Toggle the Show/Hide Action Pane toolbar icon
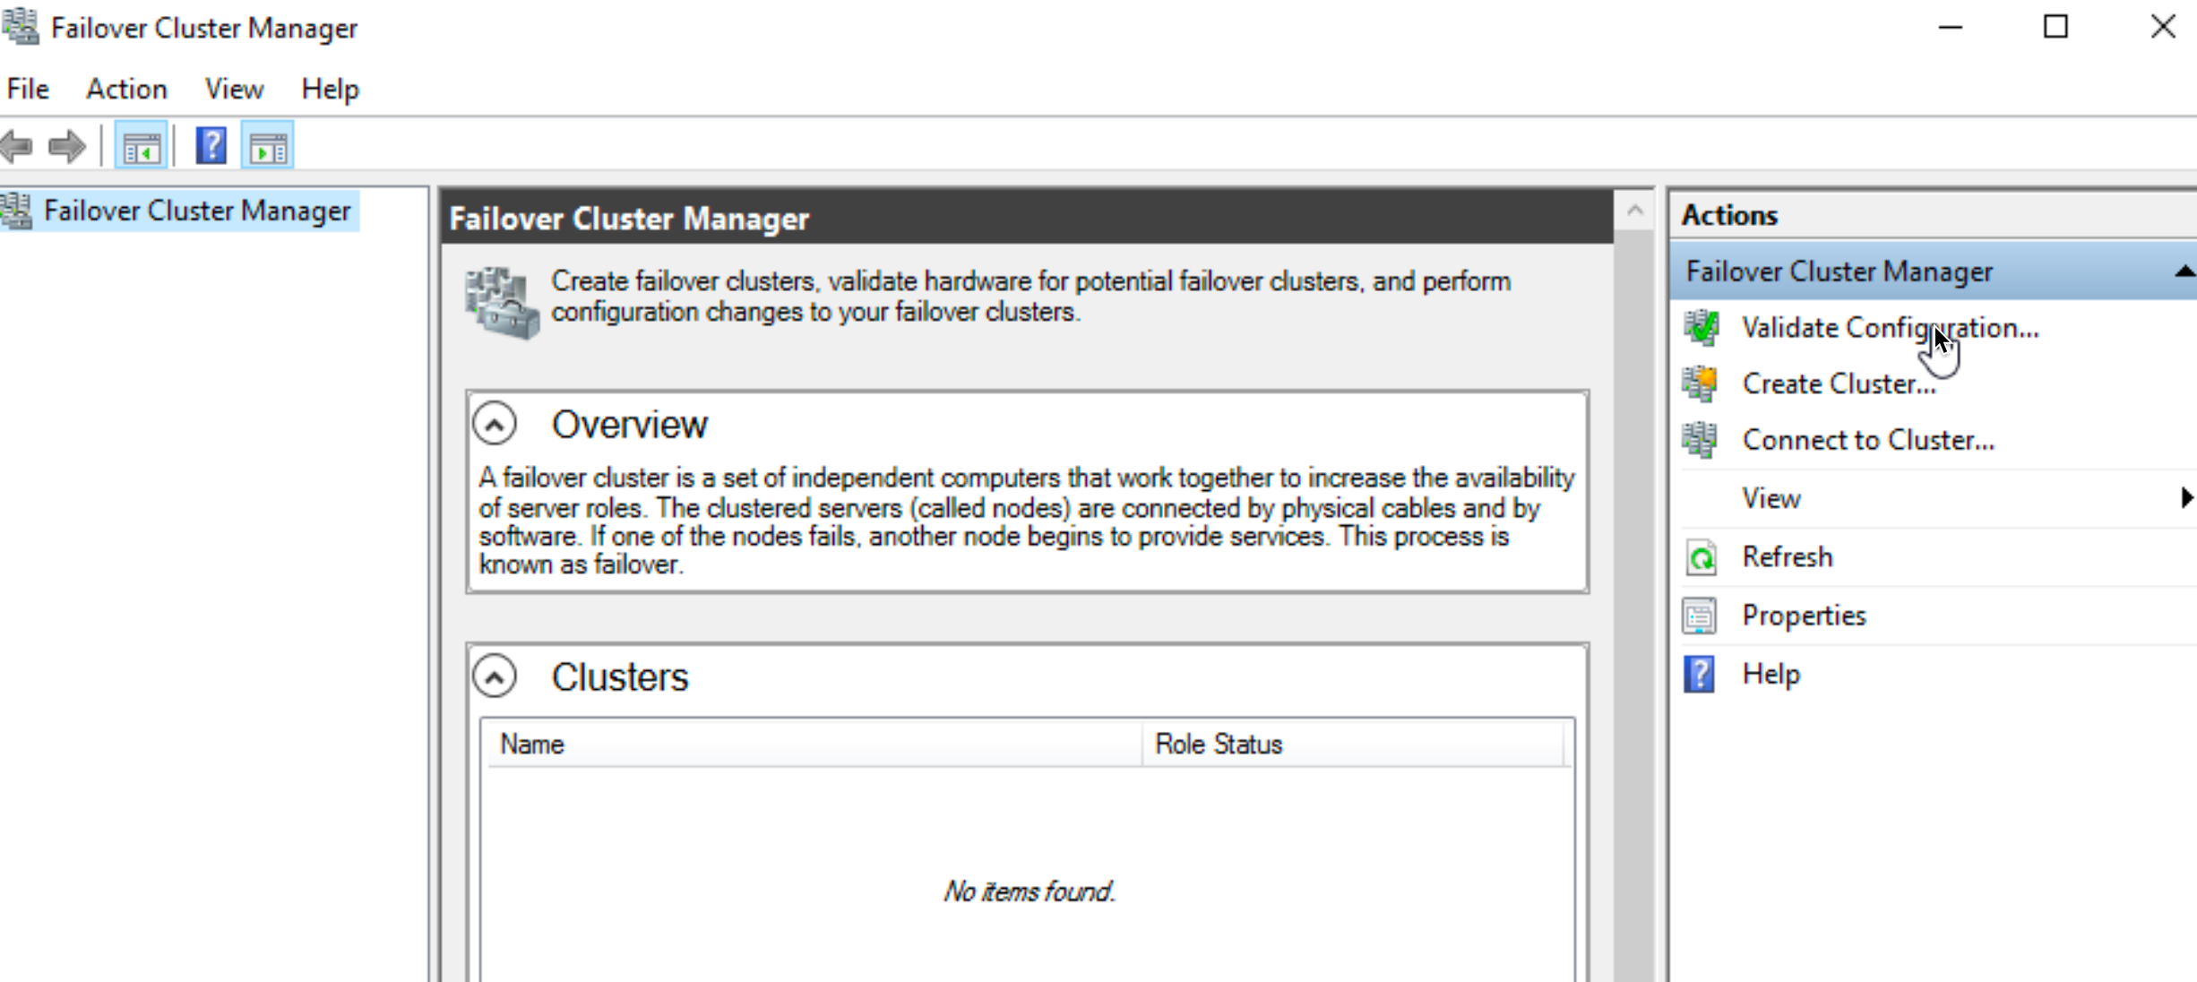 (268, 146)
